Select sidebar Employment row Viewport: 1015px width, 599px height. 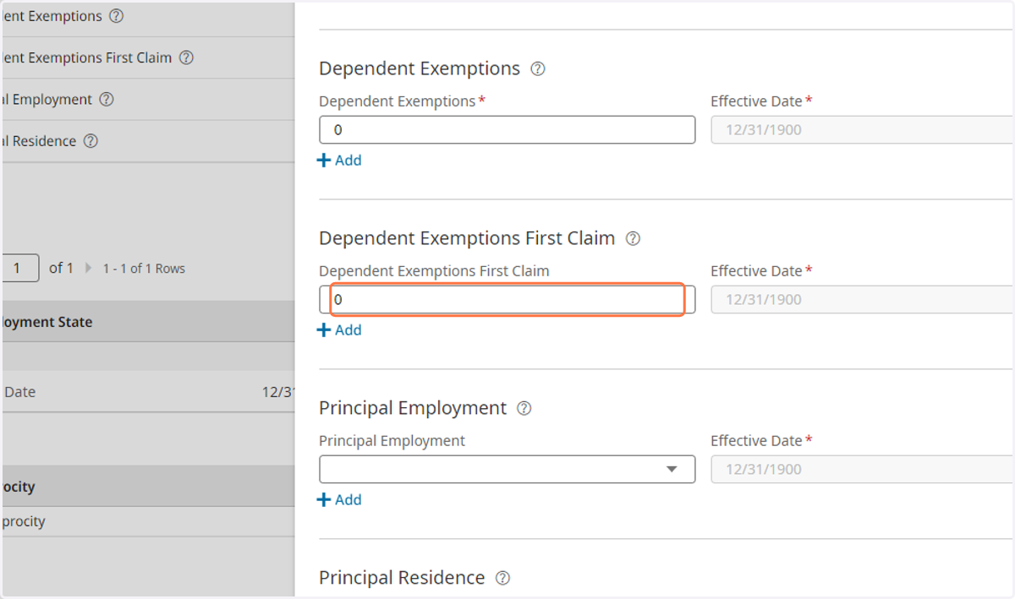coord(148,100)
